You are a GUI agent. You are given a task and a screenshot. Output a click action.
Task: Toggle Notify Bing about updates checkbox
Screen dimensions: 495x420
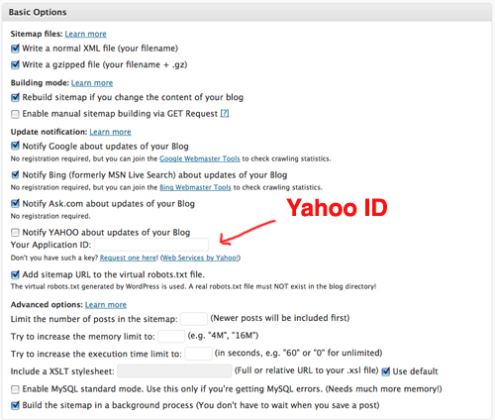15,174
